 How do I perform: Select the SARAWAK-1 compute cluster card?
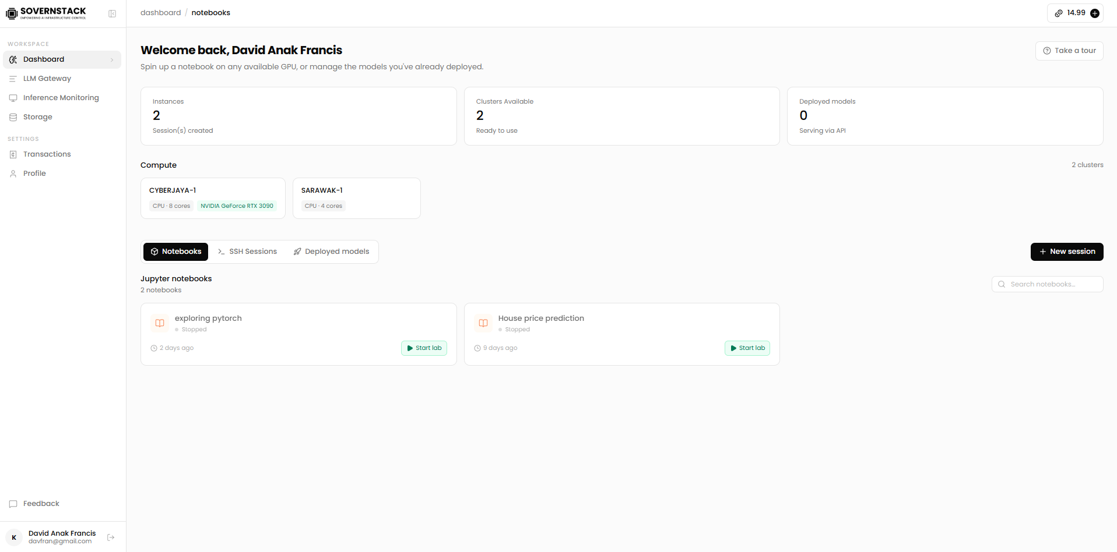357,198
